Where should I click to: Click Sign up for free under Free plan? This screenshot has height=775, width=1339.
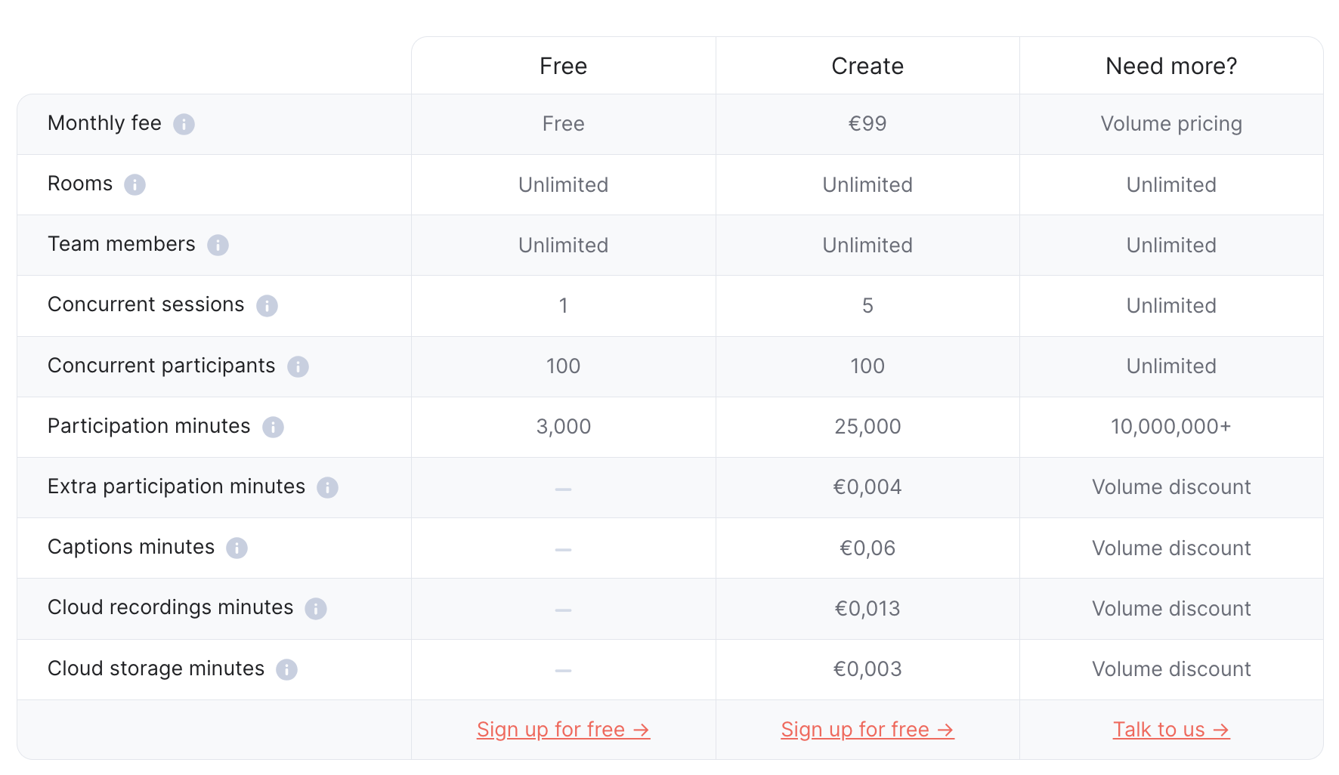563,730
